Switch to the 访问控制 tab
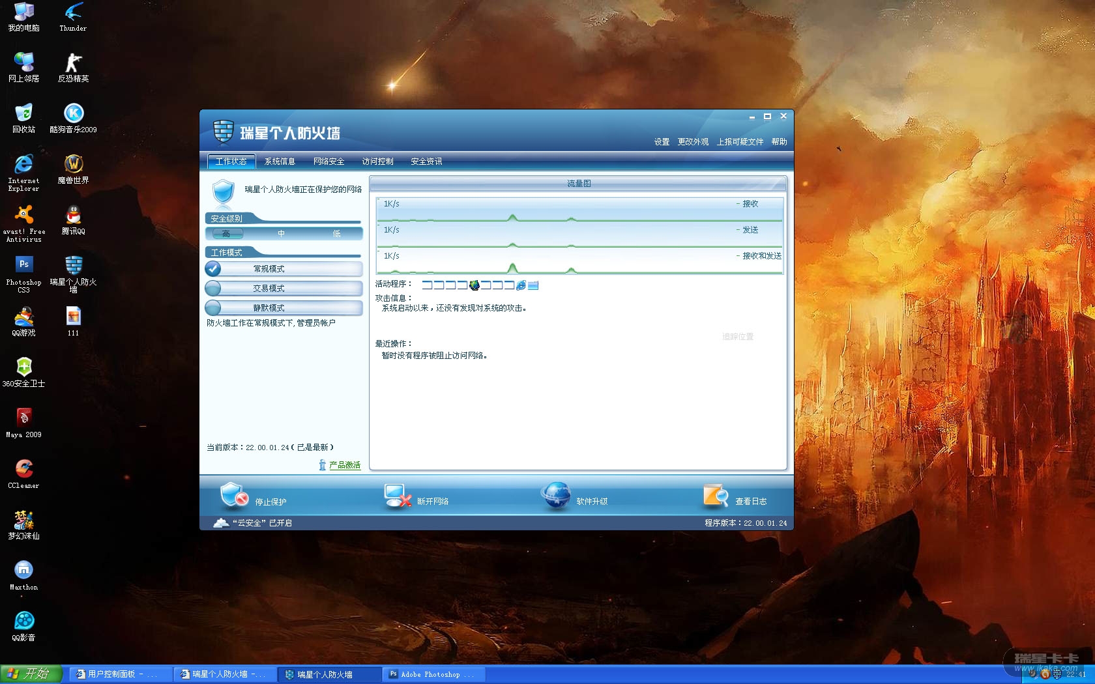The width and height of the screenshot is (1095, 684). (x=377, y=162)
